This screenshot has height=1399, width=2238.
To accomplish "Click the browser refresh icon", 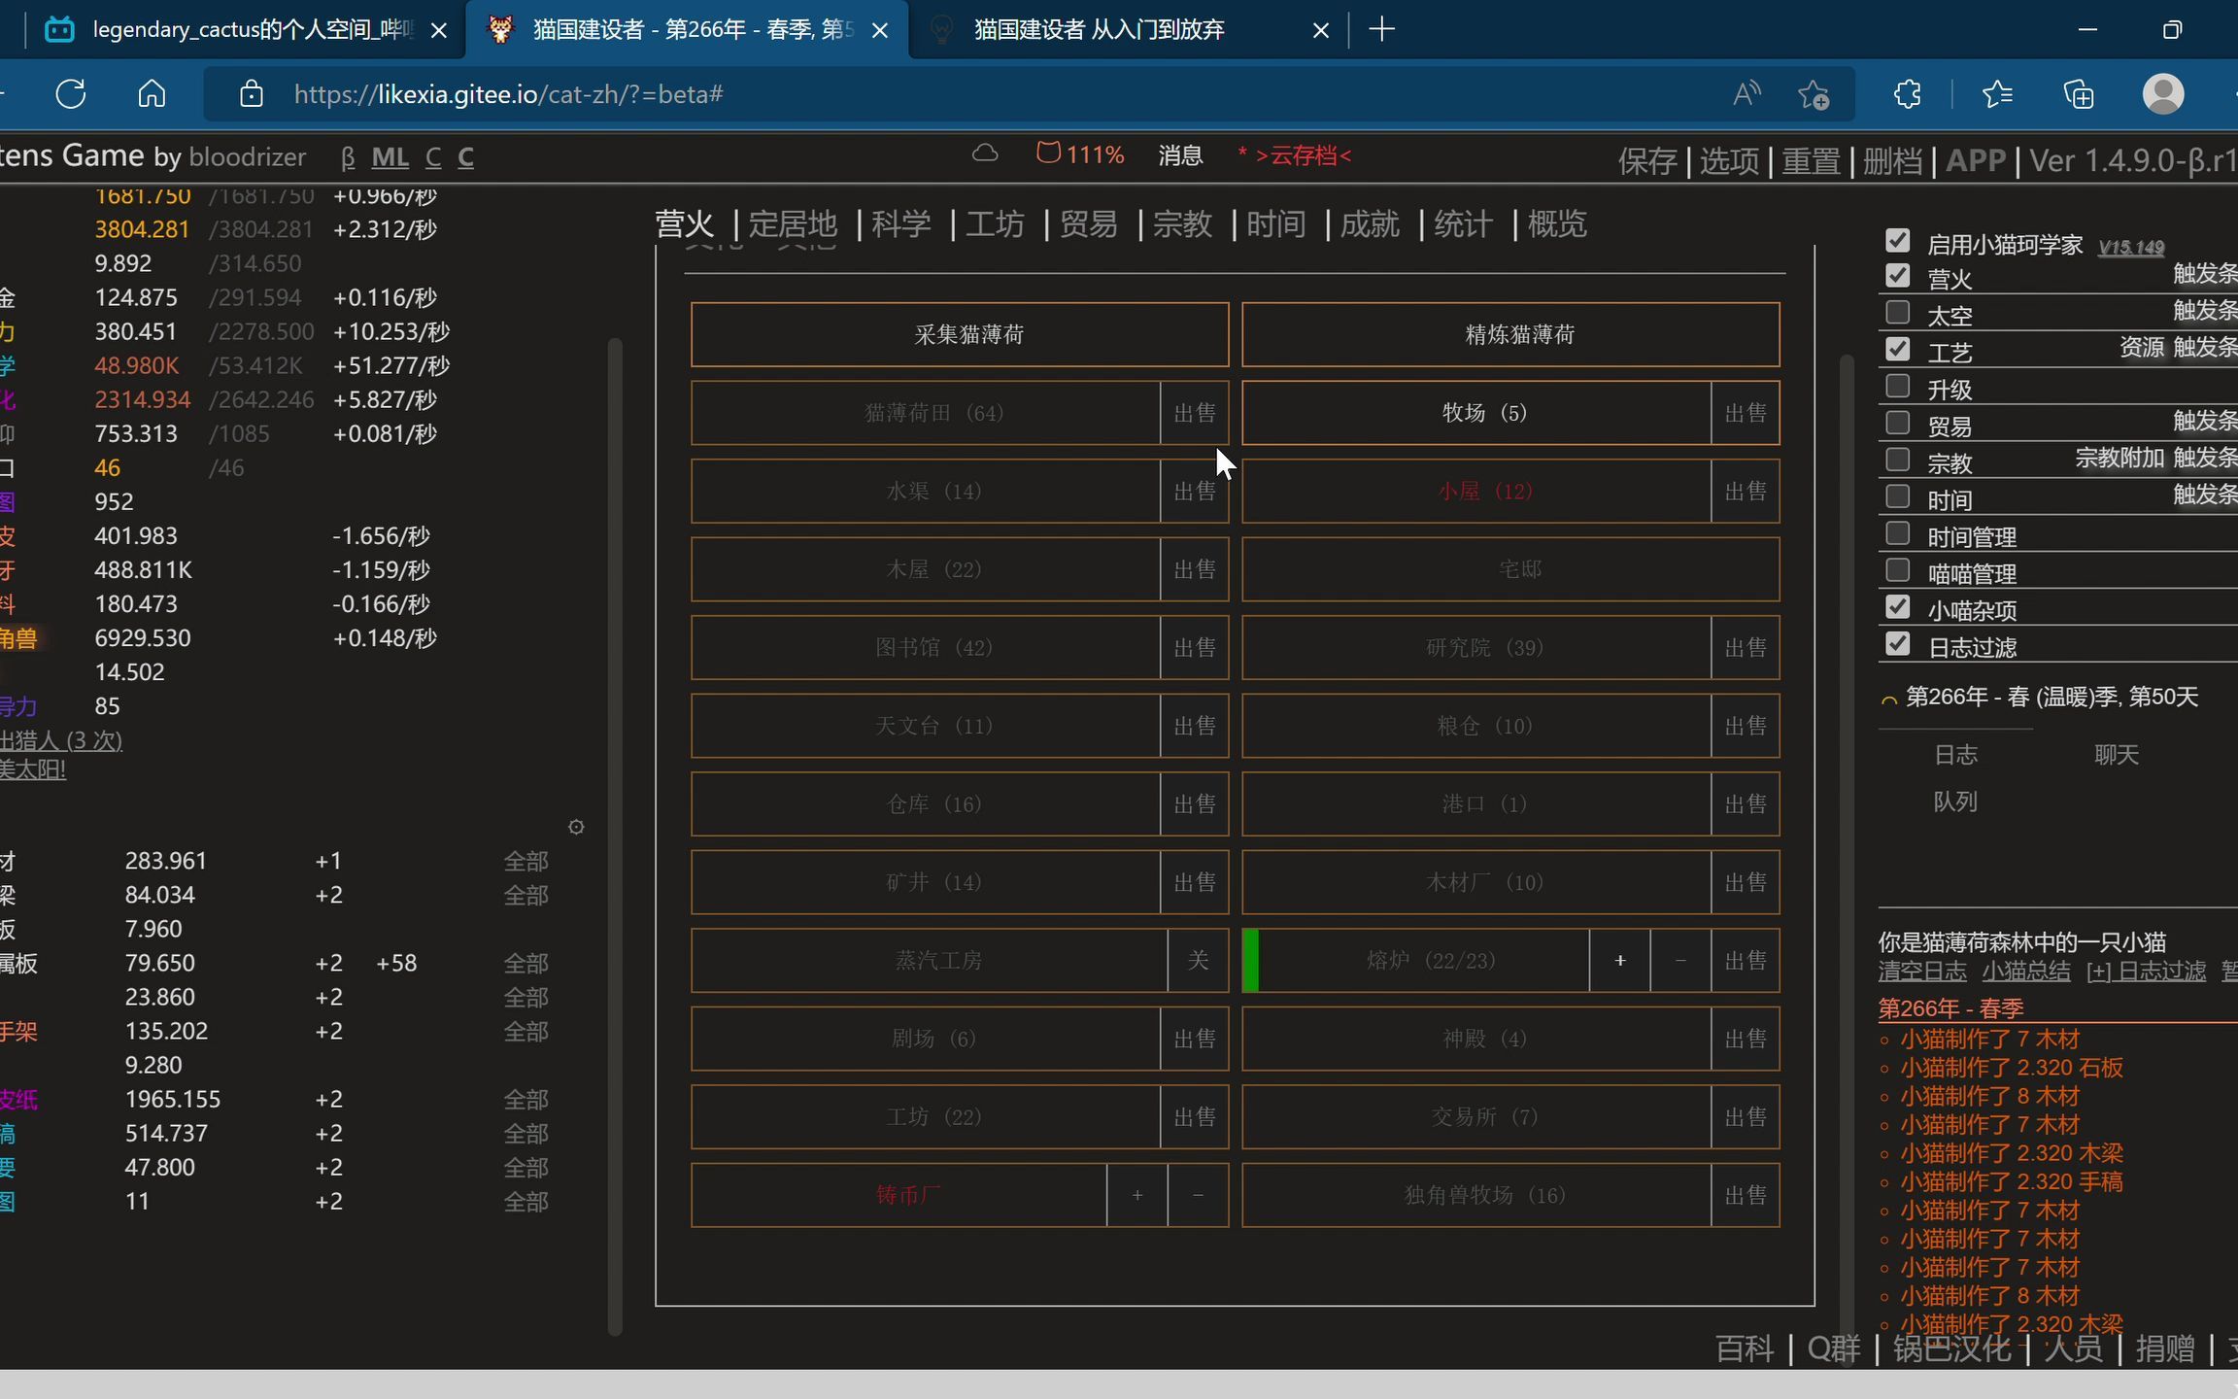I will pyautogui.click(x=71, y=94).
